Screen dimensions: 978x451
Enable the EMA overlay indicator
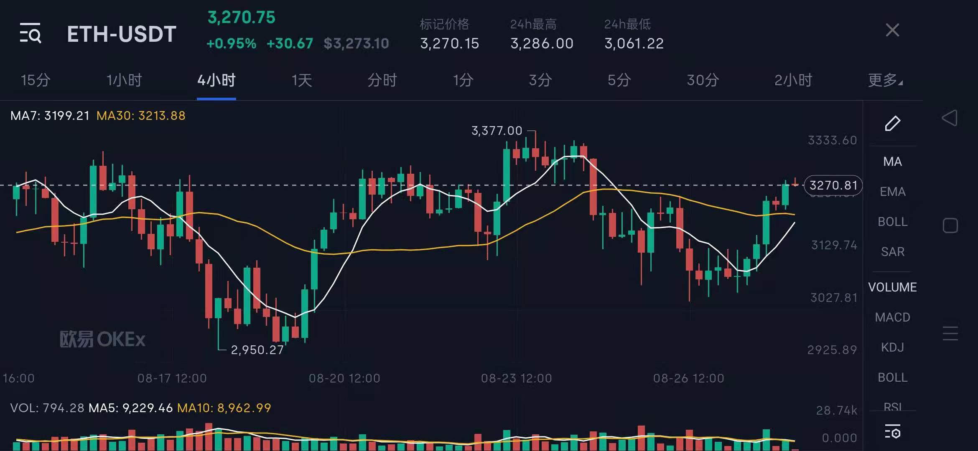892,192
